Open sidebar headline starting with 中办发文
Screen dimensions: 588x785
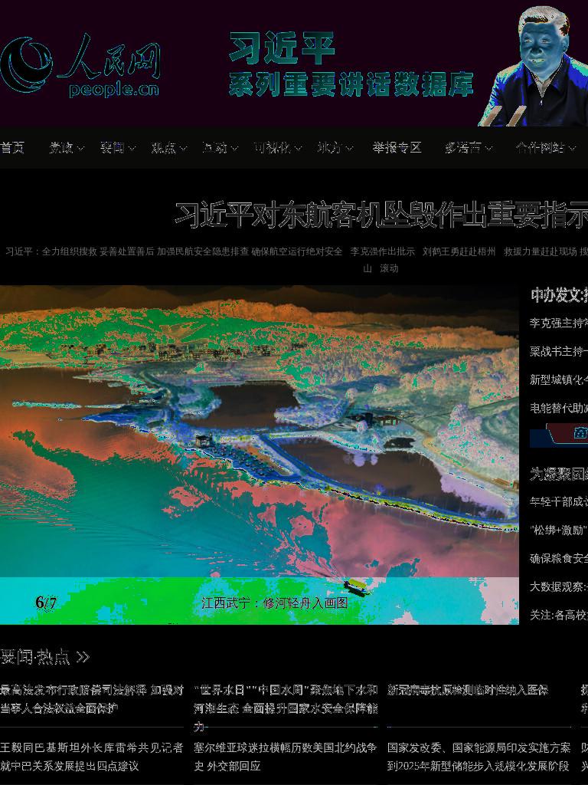point(559,295)
